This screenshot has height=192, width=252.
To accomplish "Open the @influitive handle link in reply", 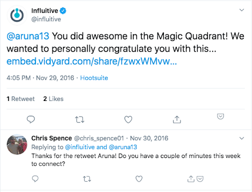I will click(x=80, y=147).
